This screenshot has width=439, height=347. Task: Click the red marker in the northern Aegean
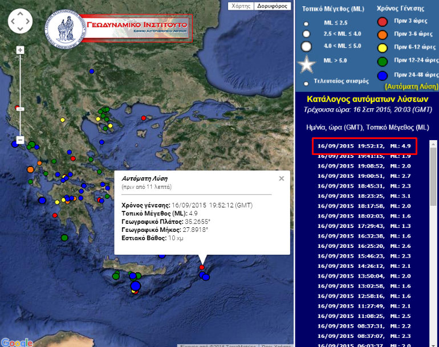click(144, 118)
